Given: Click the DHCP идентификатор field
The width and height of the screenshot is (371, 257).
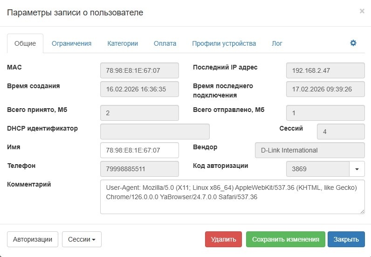Looking at the screenshot, I should point(155,132).
